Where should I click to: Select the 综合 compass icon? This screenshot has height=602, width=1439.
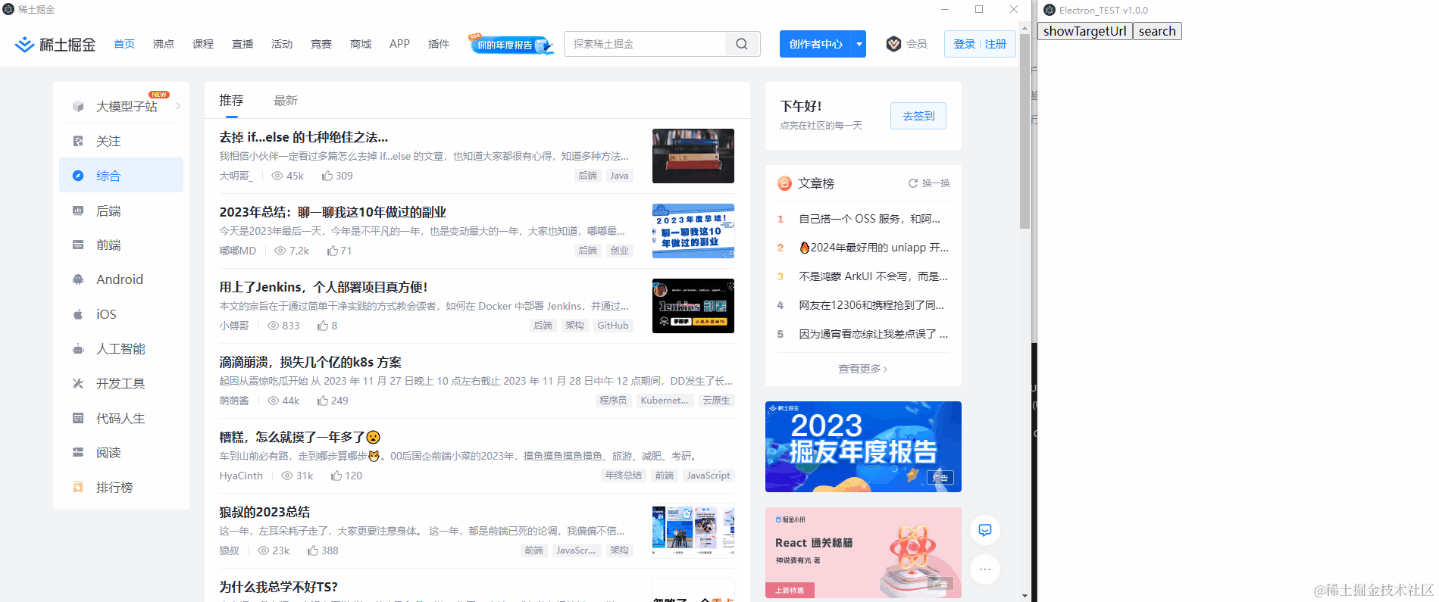click(x=78, y=176)
